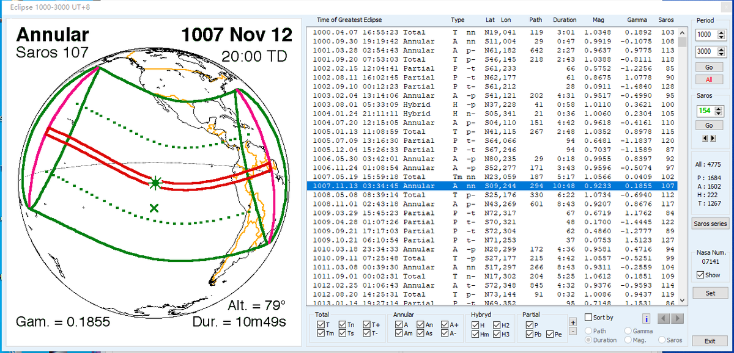Click the 'Exit' button
The width and height of the screenshot is (734, 353).
pyautogui.click(x=710, y=341)
